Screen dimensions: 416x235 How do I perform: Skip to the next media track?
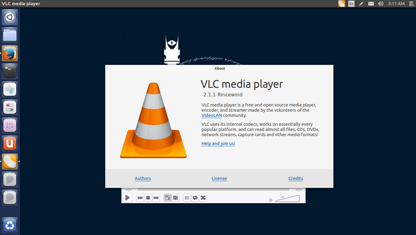point(156,198)
